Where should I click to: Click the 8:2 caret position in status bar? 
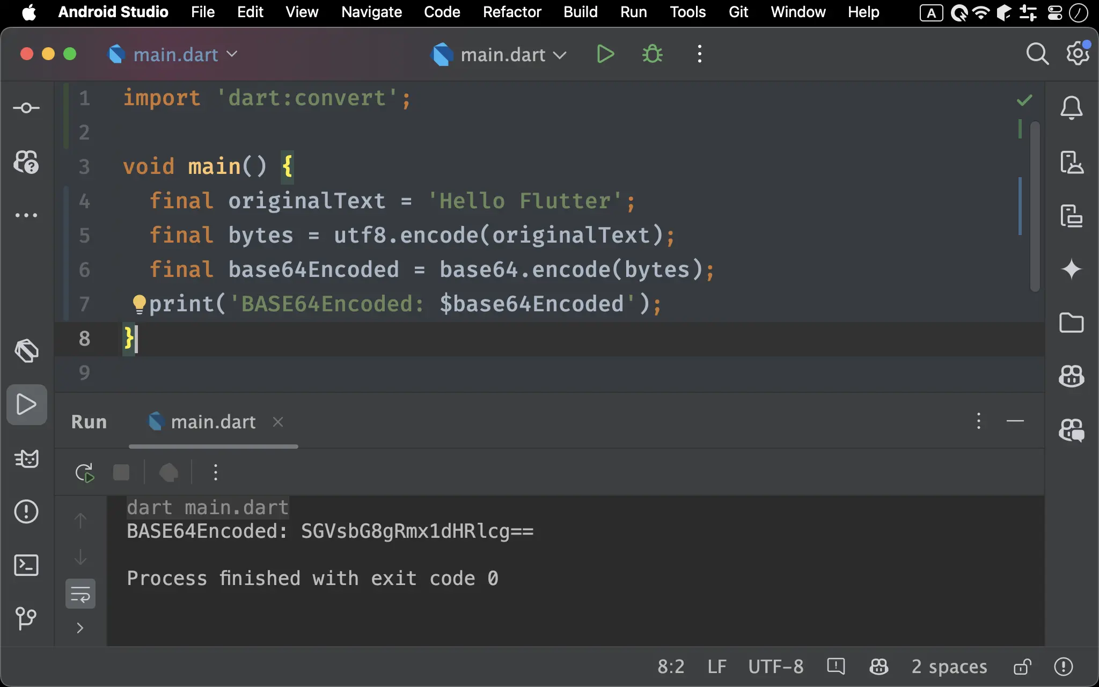(671, 667)
